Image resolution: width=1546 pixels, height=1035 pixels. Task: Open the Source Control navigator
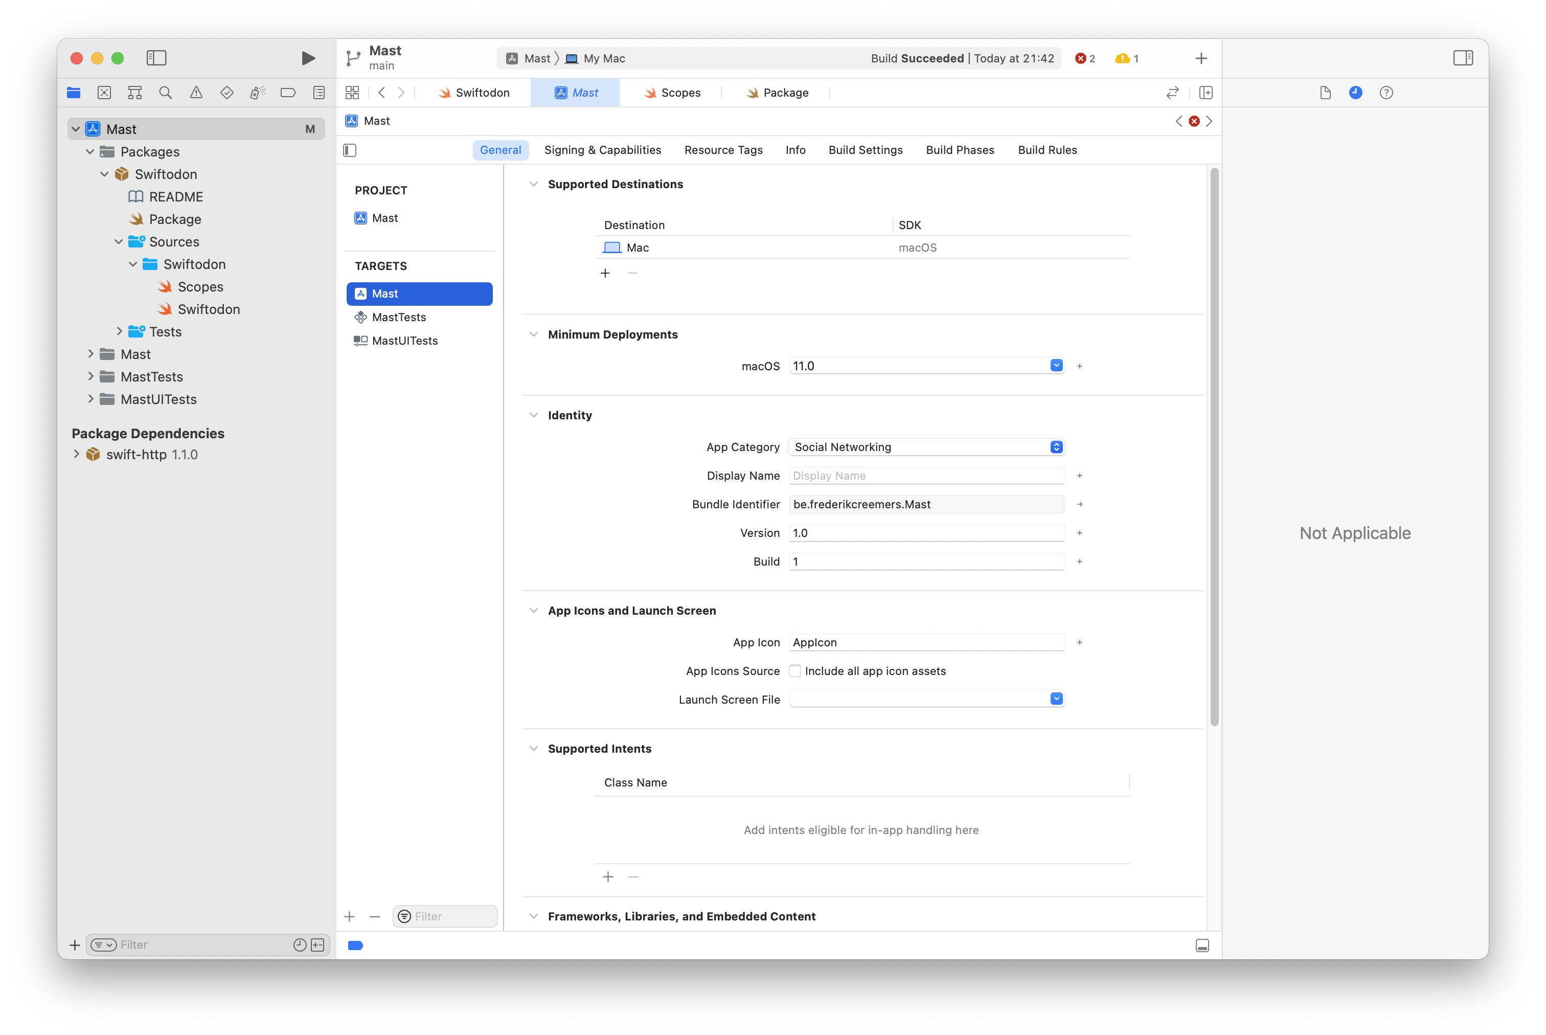(x=104, y=93)
